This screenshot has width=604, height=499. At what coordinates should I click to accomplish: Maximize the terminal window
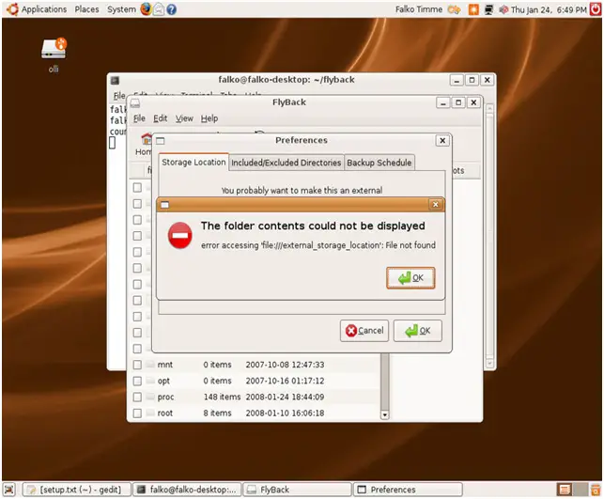pos(472,80)
